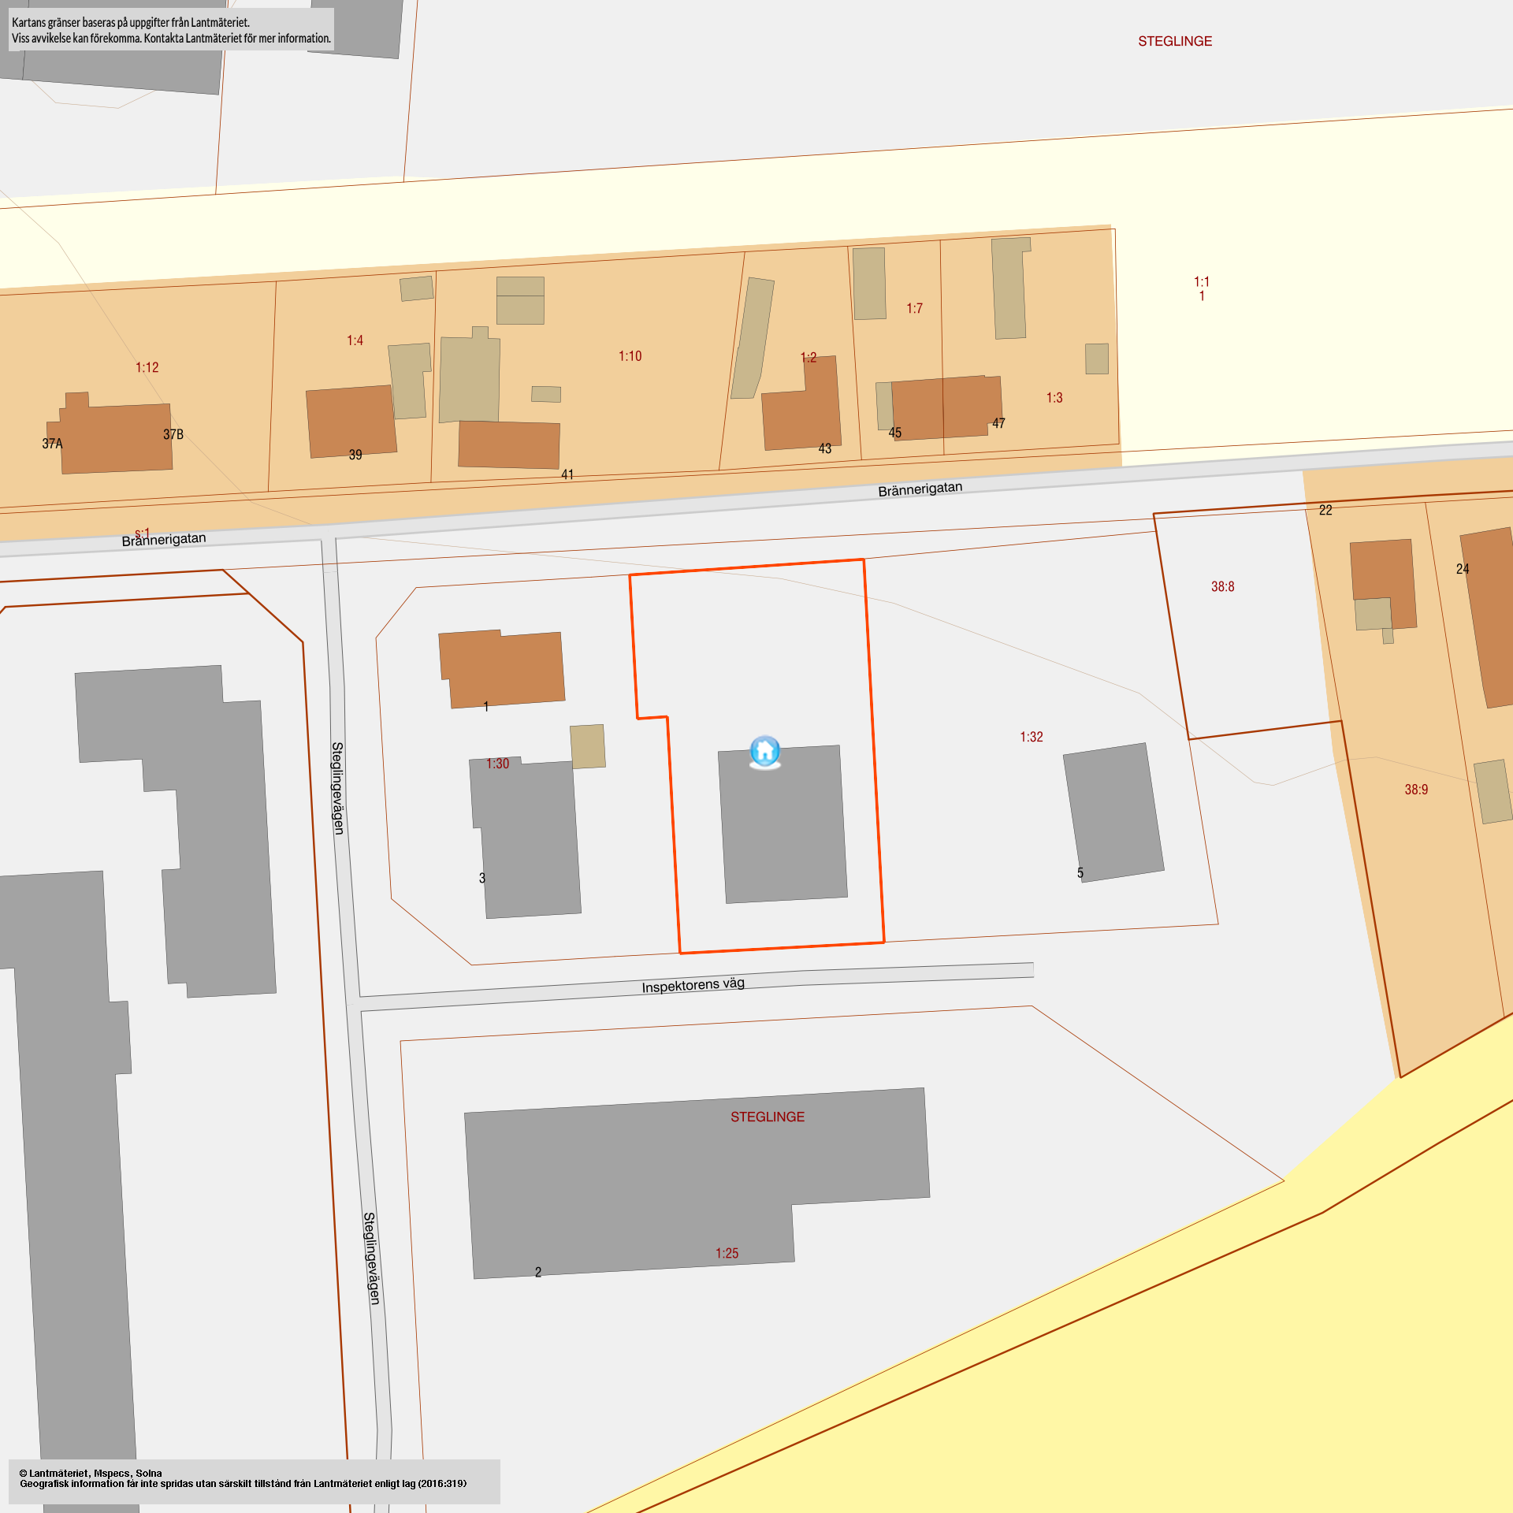
Task: Click the parcel label 1:25
Action: 727,1253
